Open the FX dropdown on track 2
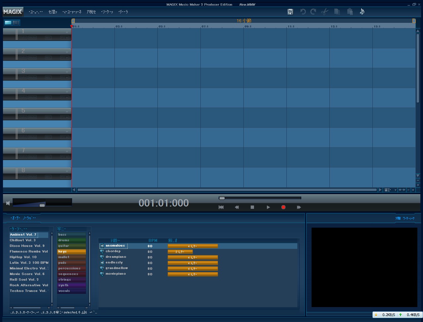 pyautogui.click(x=64, y=58)
